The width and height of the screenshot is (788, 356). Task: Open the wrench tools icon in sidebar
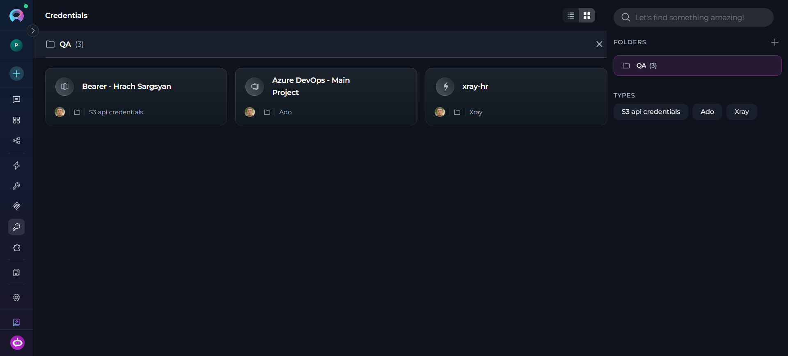(x=16, y=186)
